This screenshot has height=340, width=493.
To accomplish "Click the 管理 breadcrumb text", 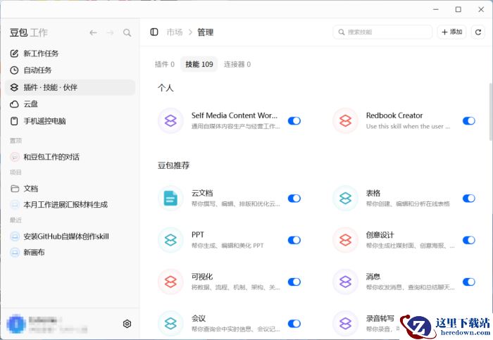I will [x=206, y=32].
